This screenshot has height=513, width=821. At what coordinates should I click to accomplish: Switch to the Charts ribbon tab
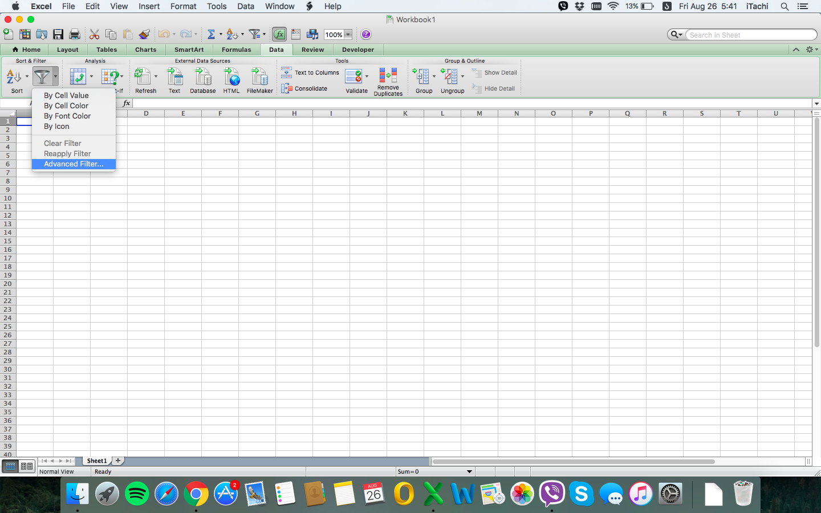[x=146, y=50]
